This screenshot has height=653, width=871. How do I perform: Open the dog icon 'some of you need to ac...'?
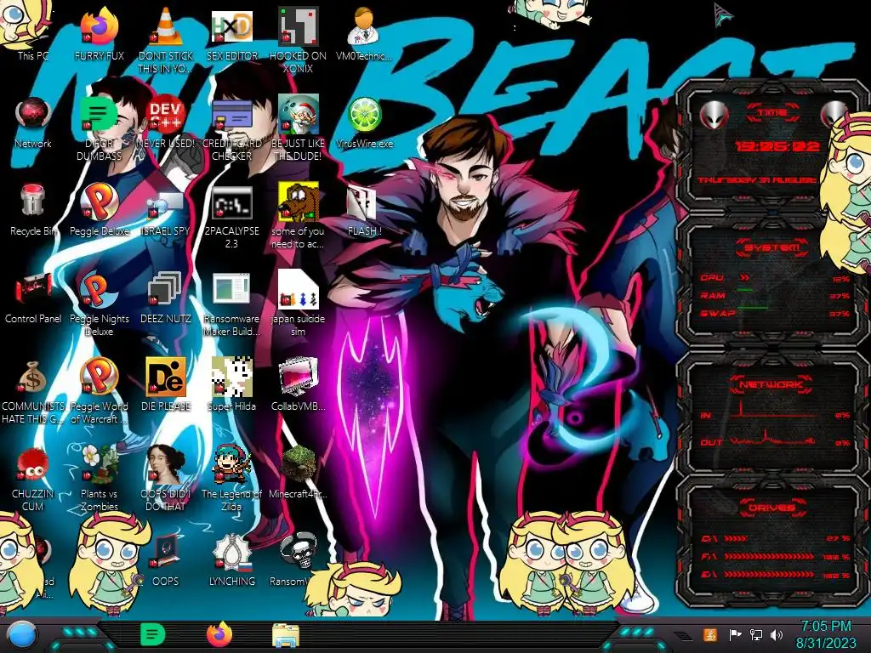(x=298, y=215)
